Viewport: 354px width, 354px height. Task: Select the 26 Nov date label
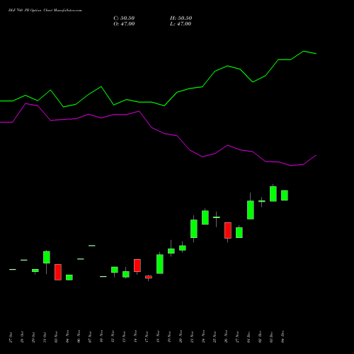226,337
